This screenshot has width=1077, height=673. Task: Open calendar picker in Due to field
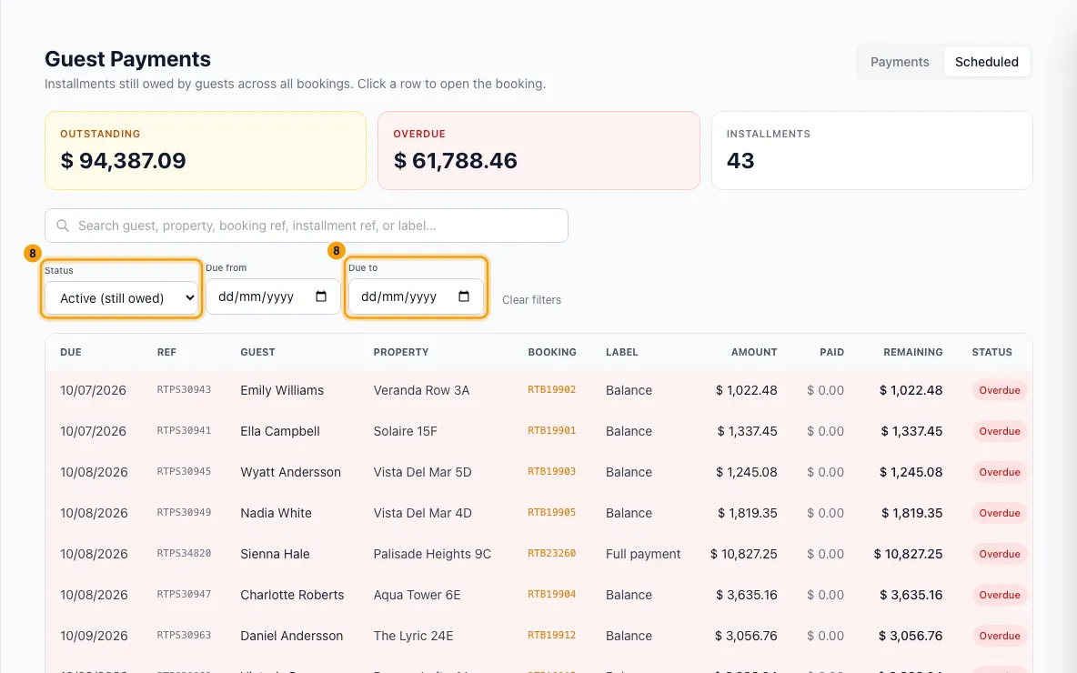click(464, 296)
